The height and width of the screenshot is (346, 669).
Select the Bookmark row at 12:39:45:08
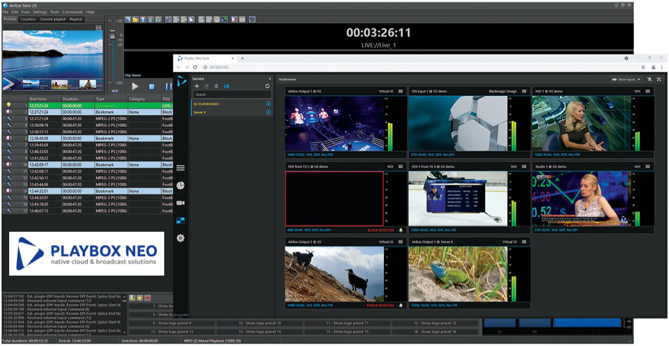pyautogui.click(x=88, y=138)
